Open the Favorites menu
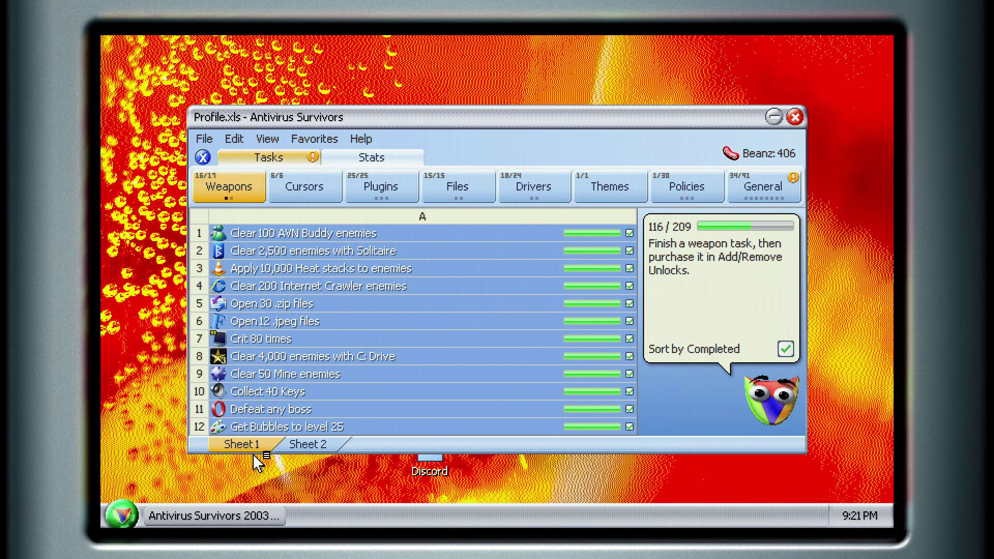994x559 pixels. (x=314, y=139)
